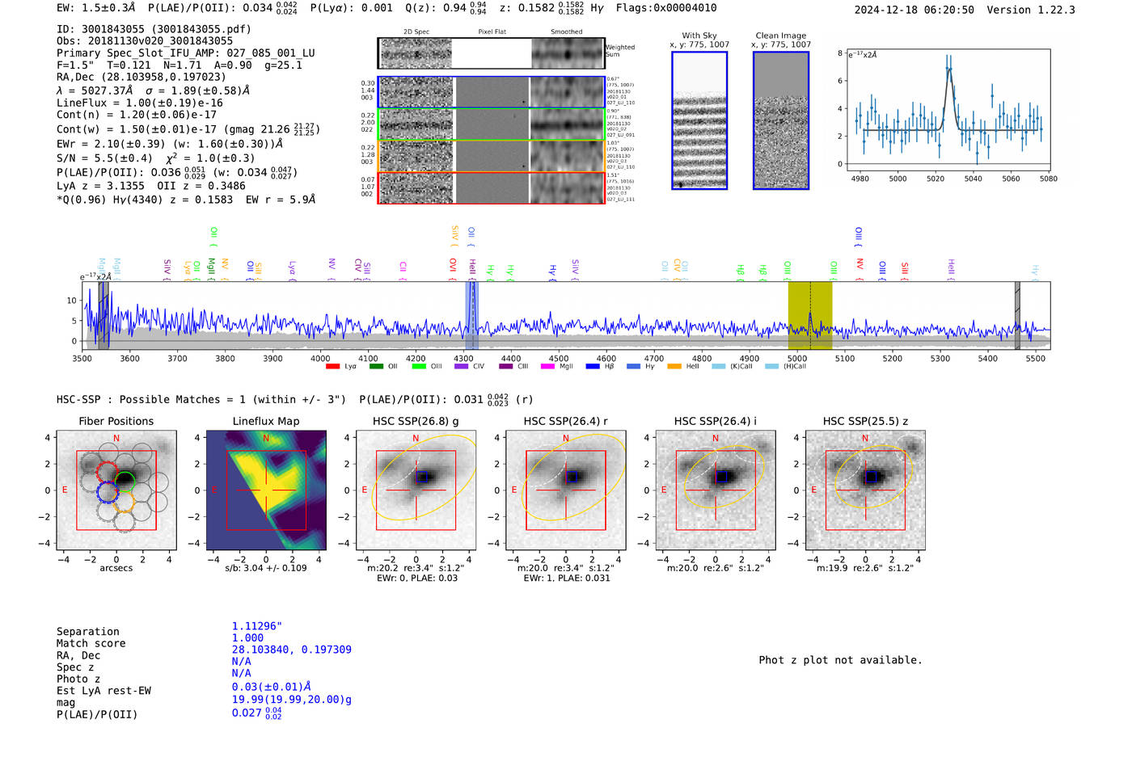1132x770 pixels.
Task: Select the green-outlined fiber spectrum row
Action: (491, 124)
